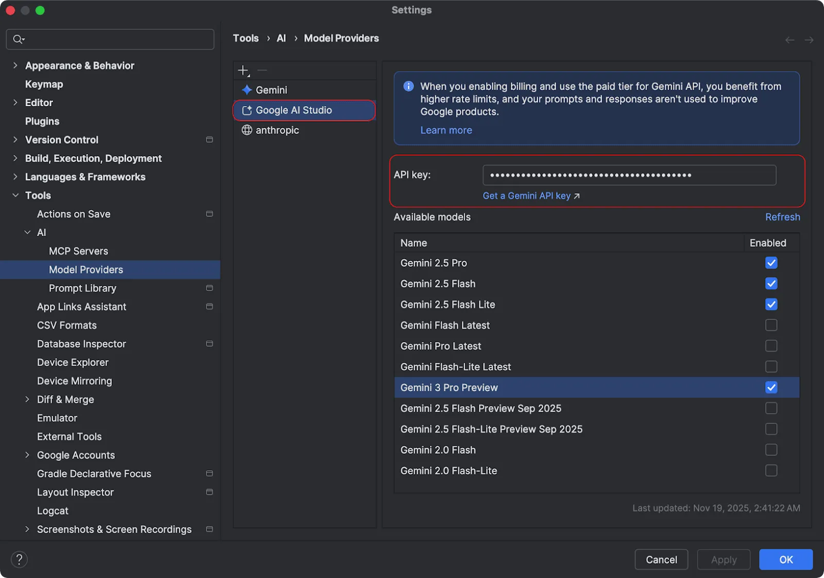Open MCP Servers settings page
This screenshot has width=824, height=578.
pyautogui.click(x=78, y=251)
